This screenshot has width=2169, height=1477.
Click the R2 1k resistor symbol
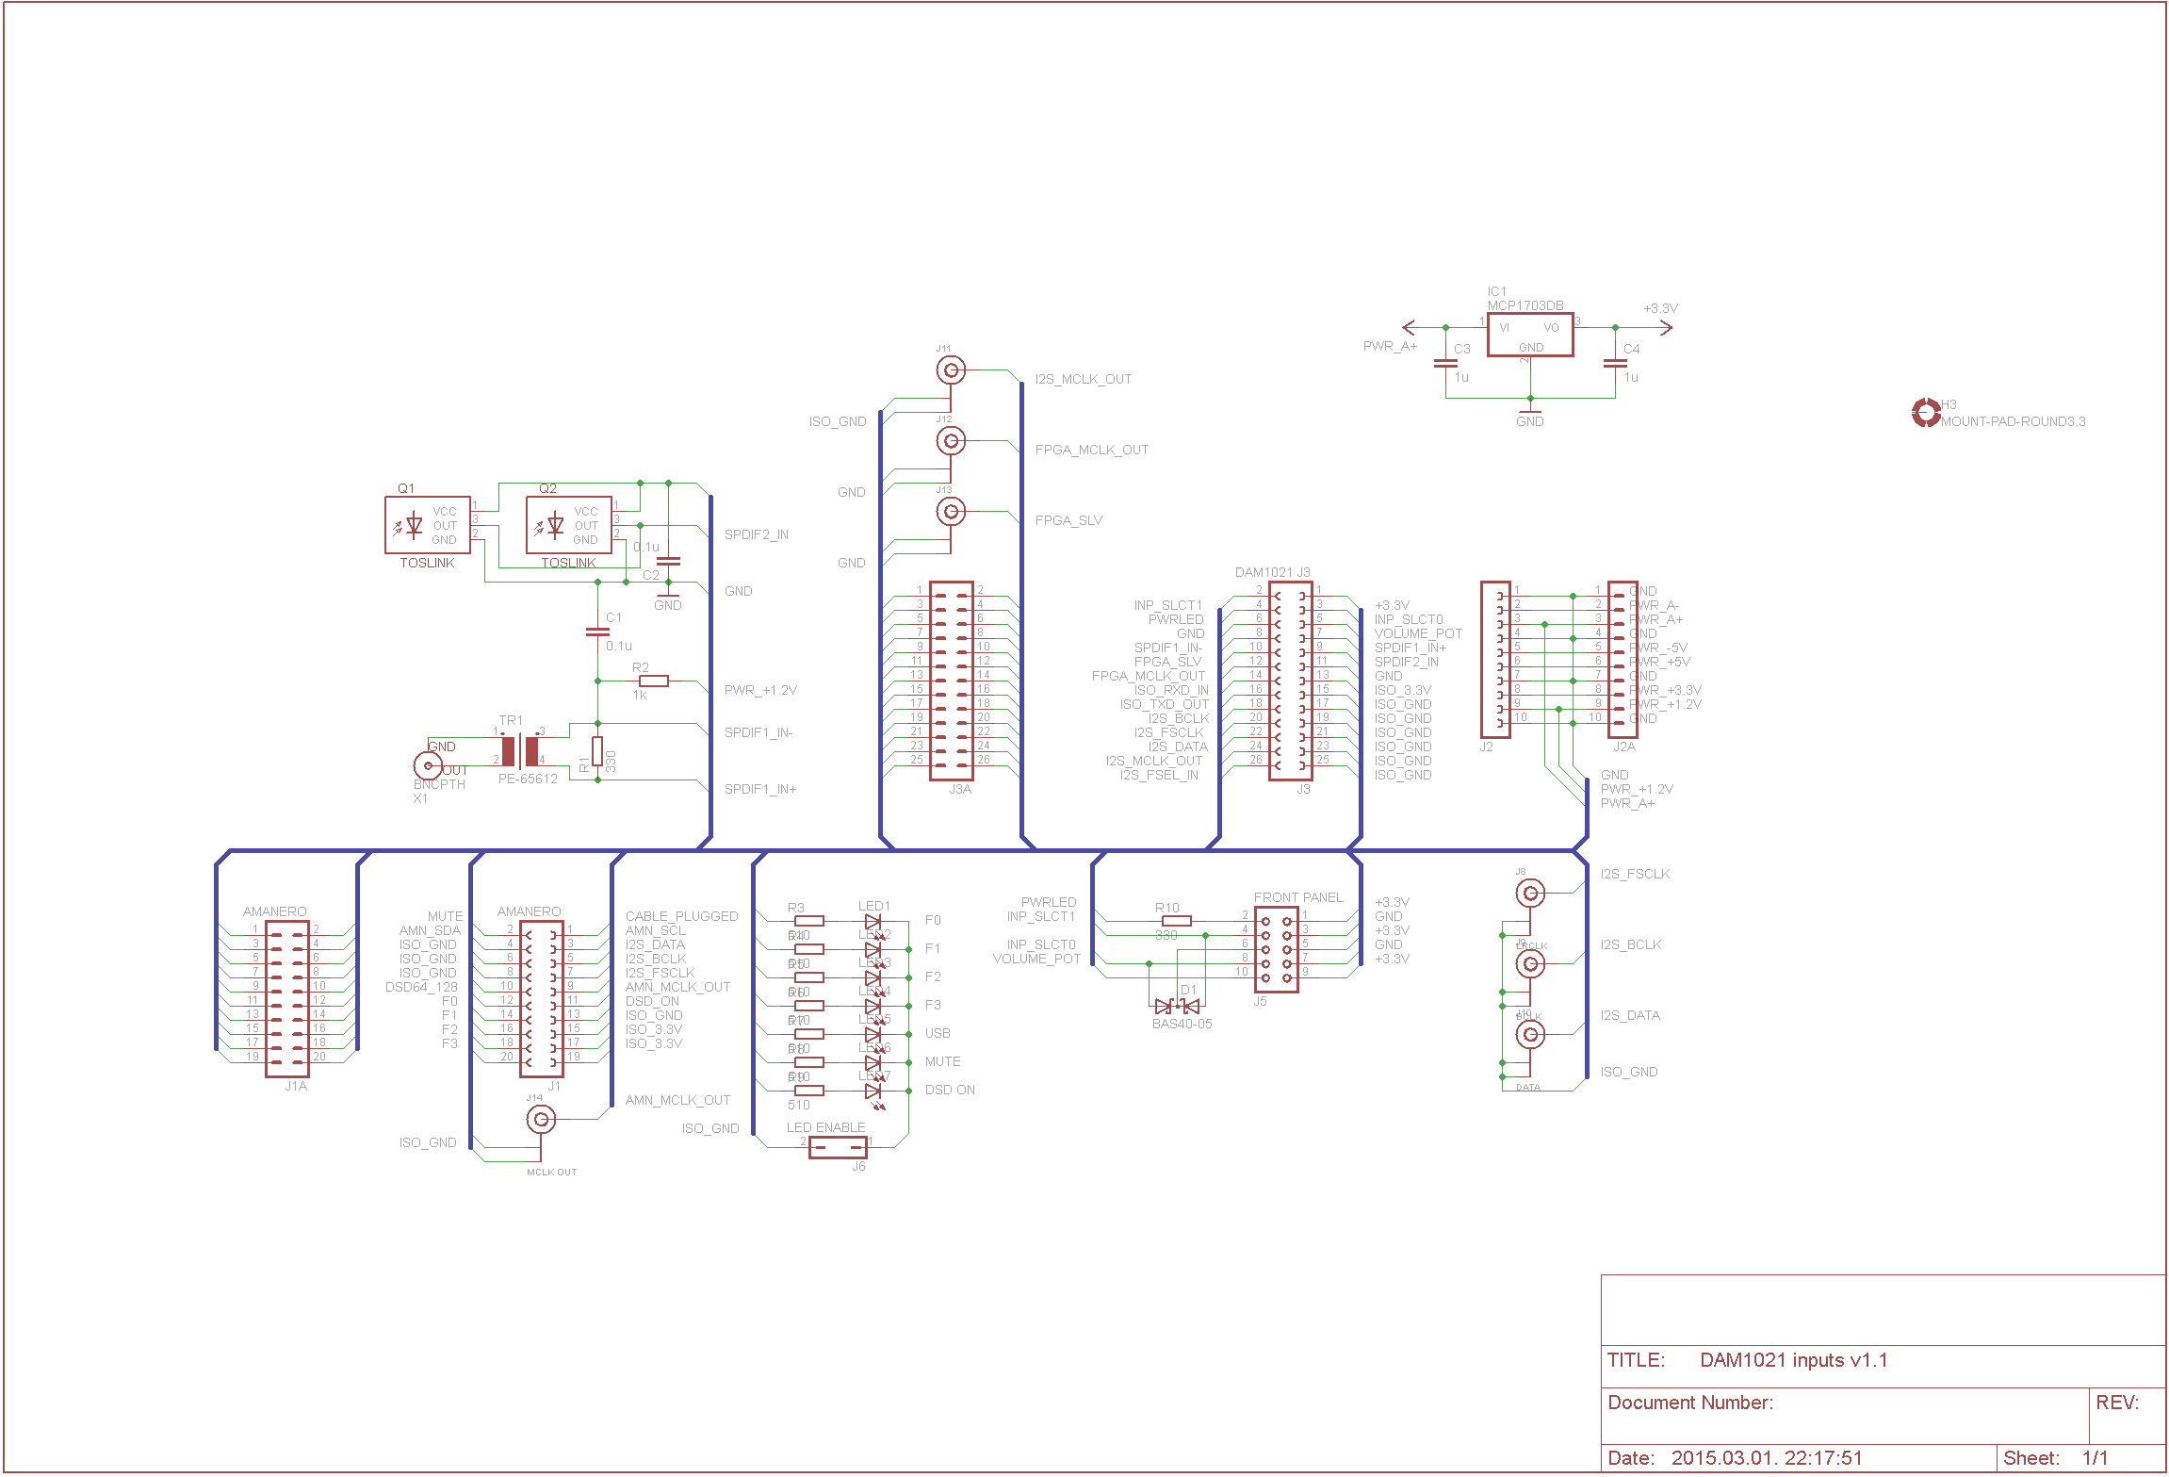[653, 681]
